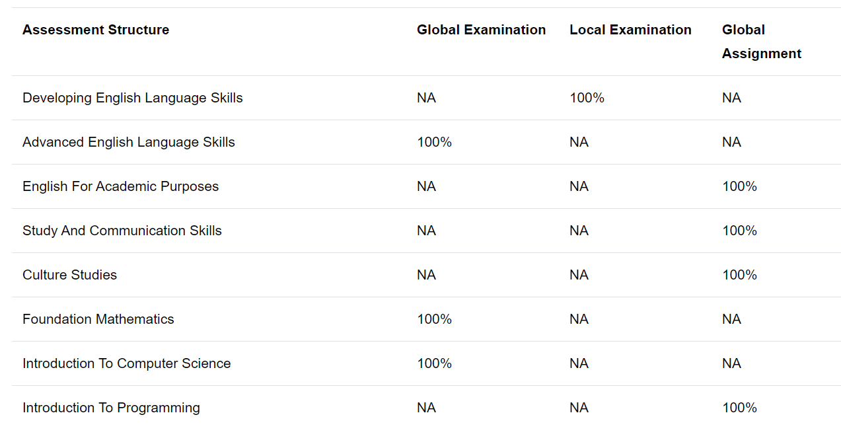Viewport: 841px width, 446px height.
Task: Select the Assessment Structure column header
Action: pyautogui.click(x=96, y=30)
